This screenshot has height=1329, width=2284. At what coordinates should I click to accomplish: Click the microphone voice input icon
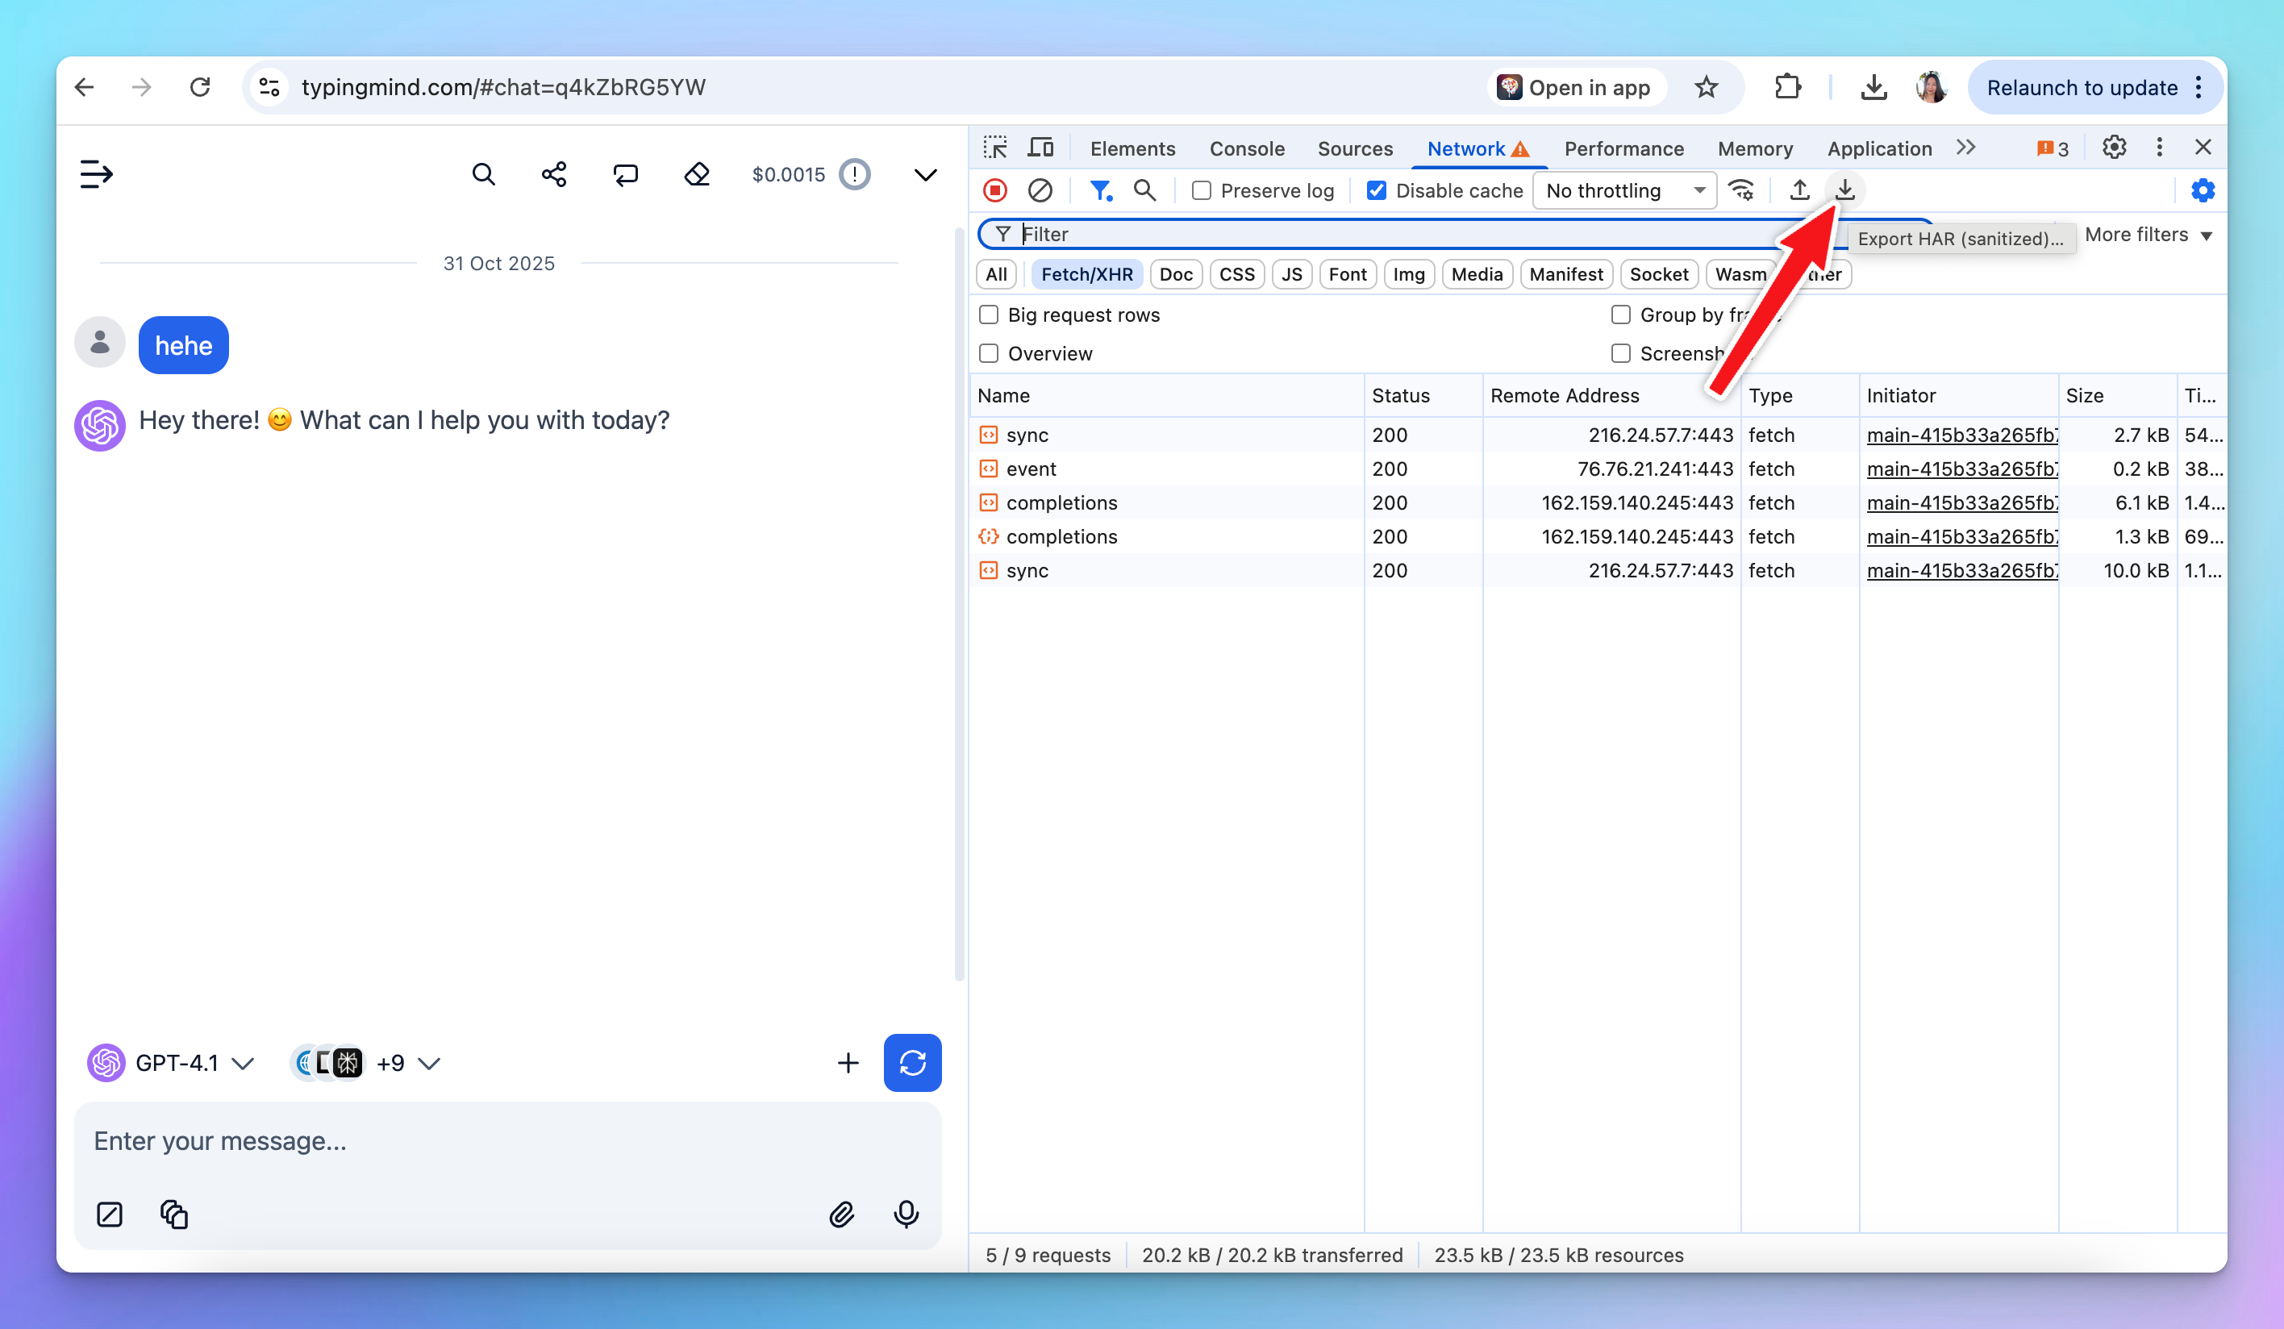pos(906,1214)
